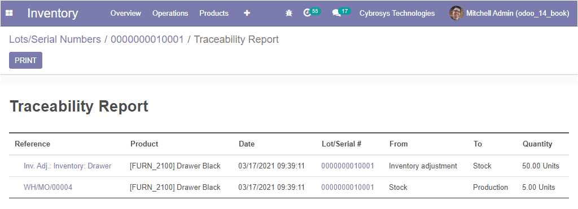578x209 pixels.
Task: Open the debug bug icon menu
Action: (289, 14)
